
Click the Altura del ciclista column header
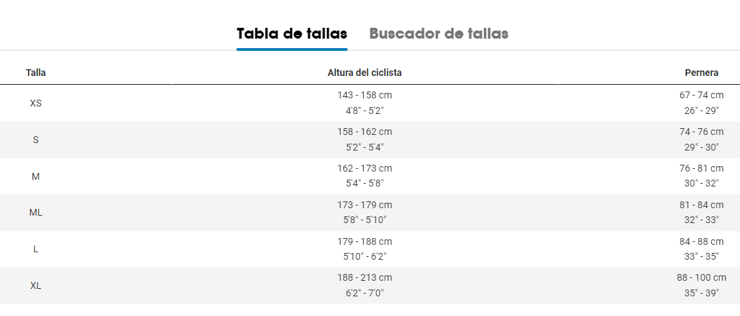coord(365,73)
